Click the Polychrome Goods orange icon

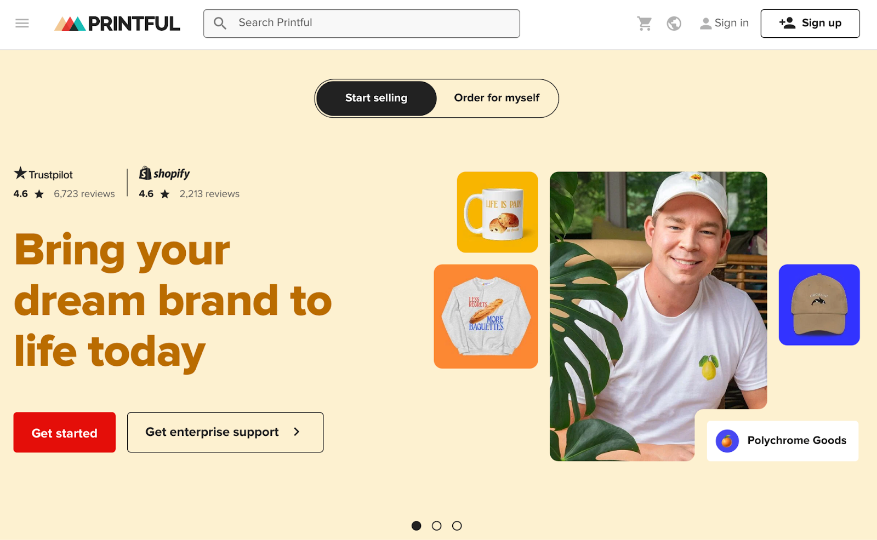[x=727, y=440]
